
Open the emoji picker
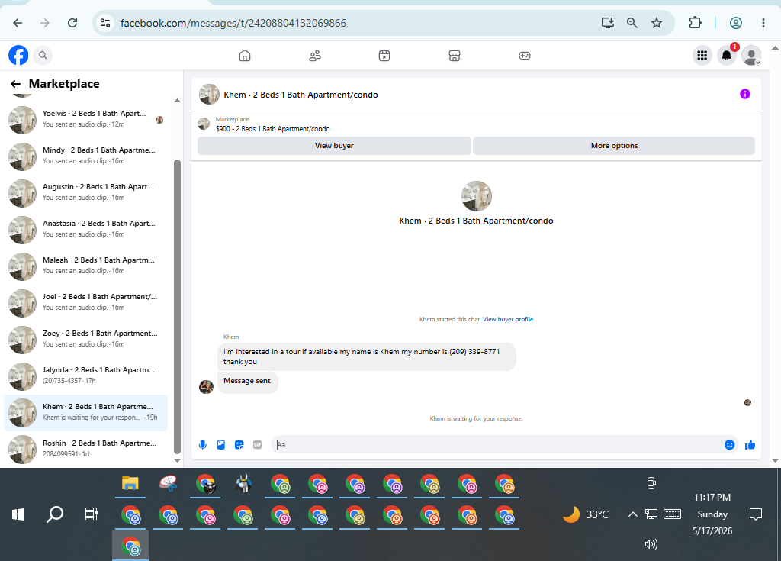pos(729,445)
